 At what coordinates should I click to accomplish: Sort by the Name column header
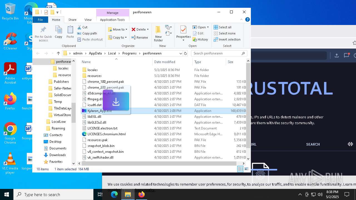[x=116, y=62]
